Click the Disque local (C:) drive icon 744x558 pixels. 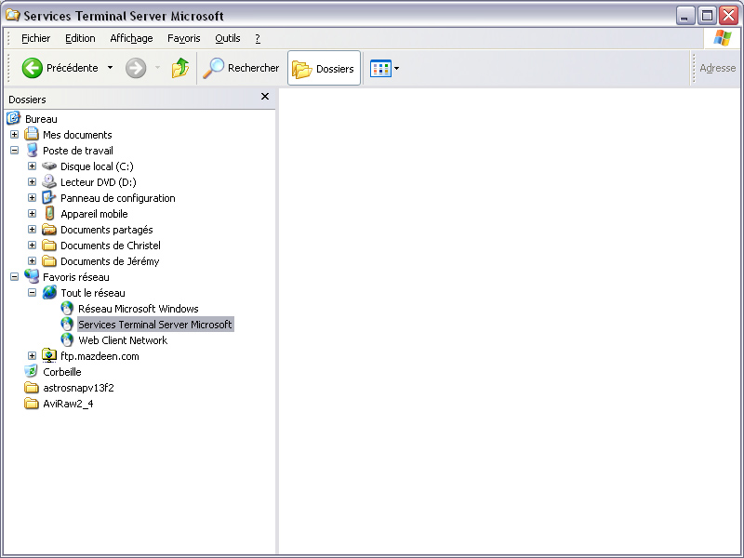tap(49, 166)
